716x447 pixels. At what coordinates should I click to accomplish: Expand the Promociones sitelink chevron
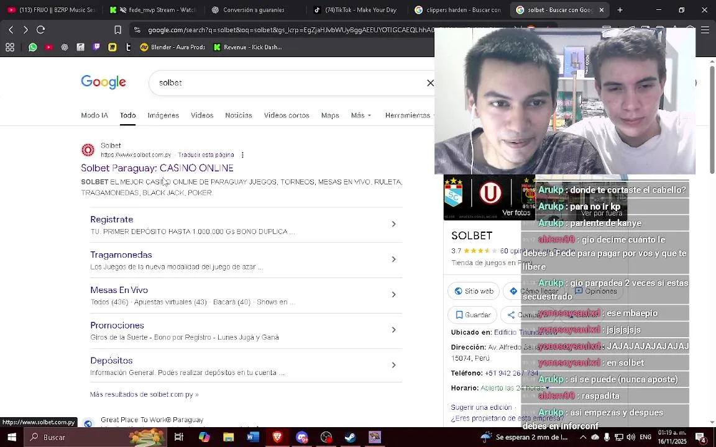pyautogui.click(x=393, y=330)
